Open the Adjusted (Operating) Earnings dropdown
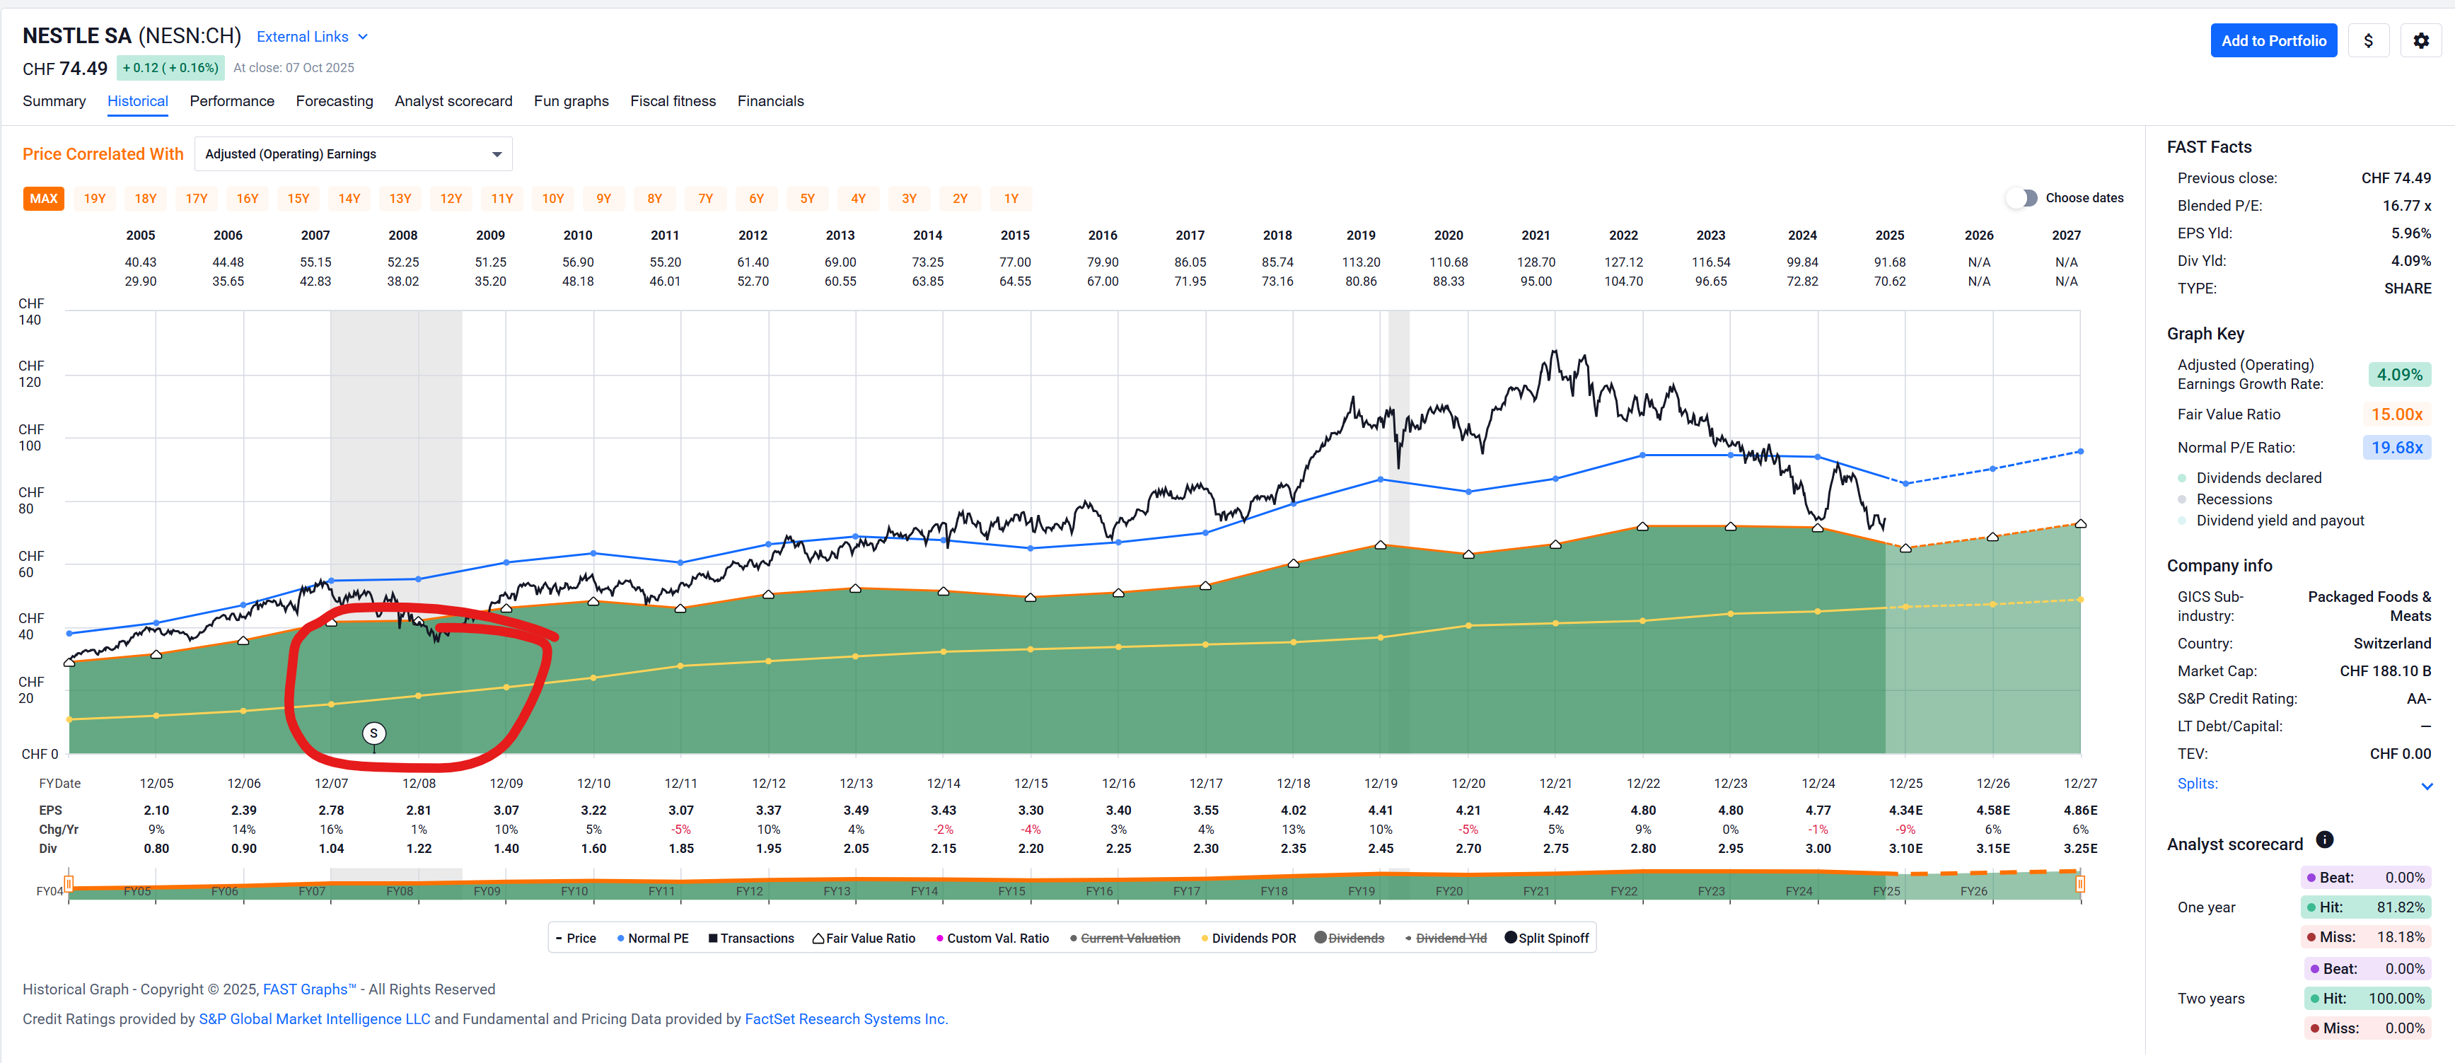Screen dimensions: 2455x1063 353,154
